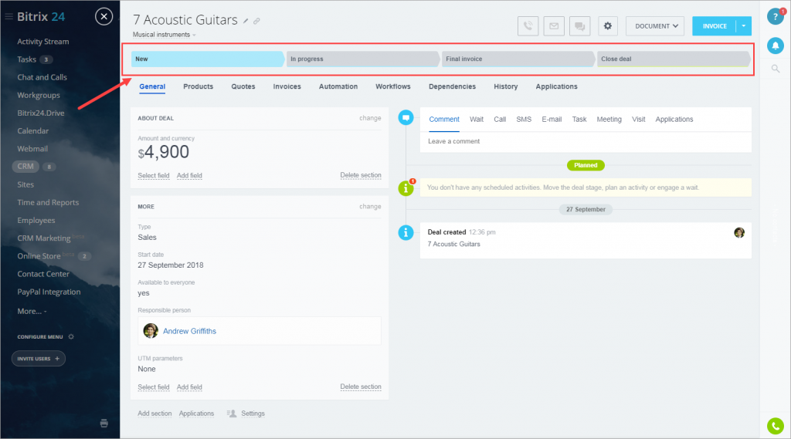Select the Call timeline tab
This screenshot has width=791, height=439.
(x=500, y=120)
